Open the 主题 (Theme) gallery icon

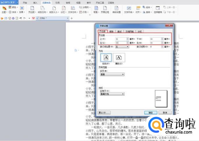tap(4, 8)
